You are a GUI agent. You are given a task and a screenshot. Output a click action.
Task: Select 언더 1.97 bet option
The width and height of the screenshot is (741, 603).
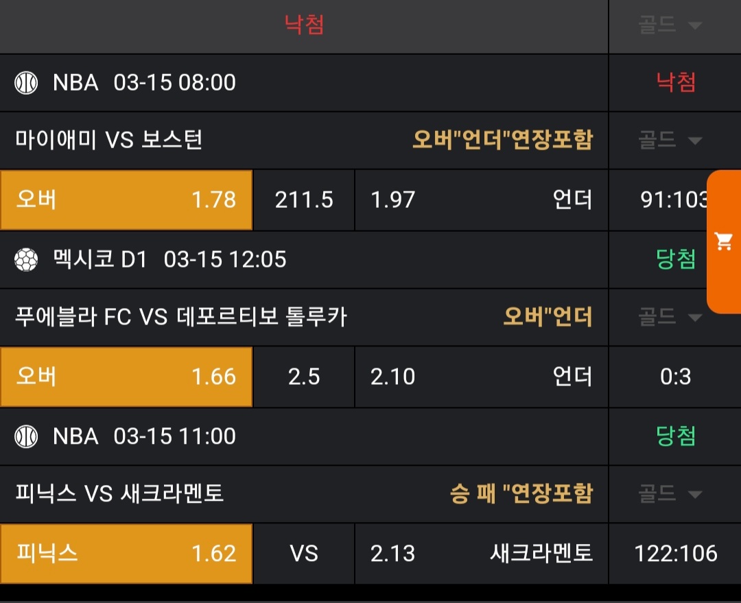click(481, 200)
